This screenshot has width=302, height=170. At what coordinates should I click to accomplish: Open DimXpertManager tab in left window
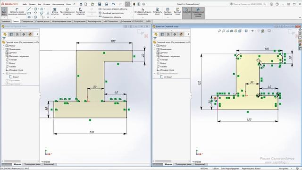[24, 34]
